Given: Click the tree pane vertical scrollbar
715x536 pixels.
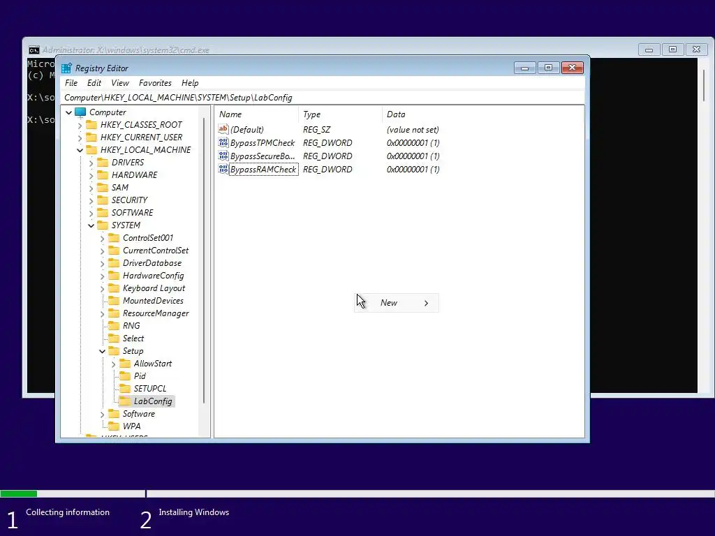Looking at the screenshot, I should tap(204, 260).
